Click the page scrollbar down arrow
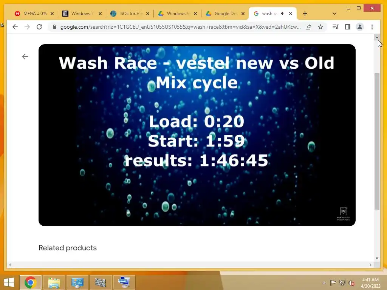The width and height of the screenshot is (387, 290). point(377,258)
